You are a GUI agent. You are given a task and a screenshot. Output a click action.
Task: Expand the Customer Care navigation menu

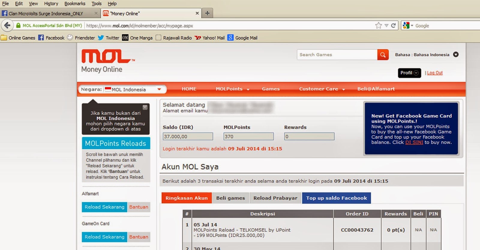(322, 89)
